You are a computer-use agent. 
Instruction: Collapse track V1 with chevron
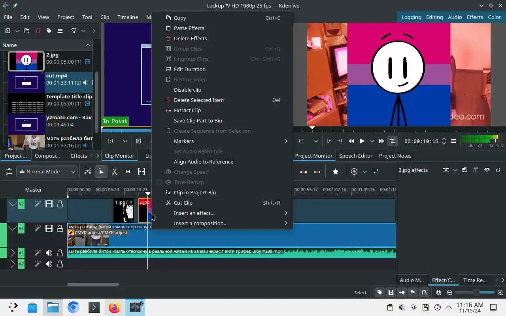(13, 228)
